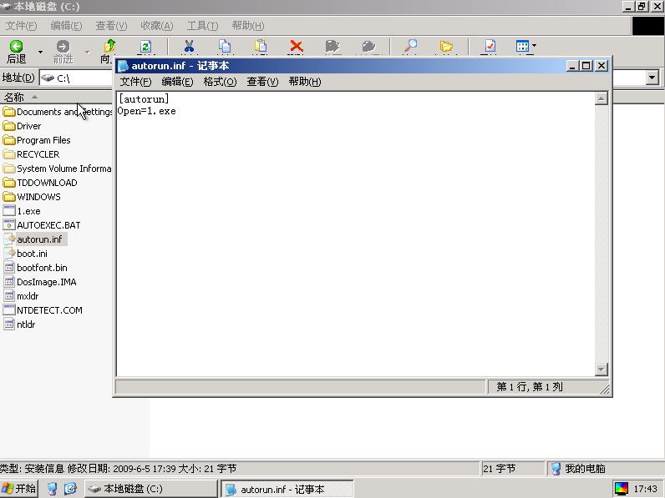
Task: Open Notepad View menu
Action: [x=262, y=81]
